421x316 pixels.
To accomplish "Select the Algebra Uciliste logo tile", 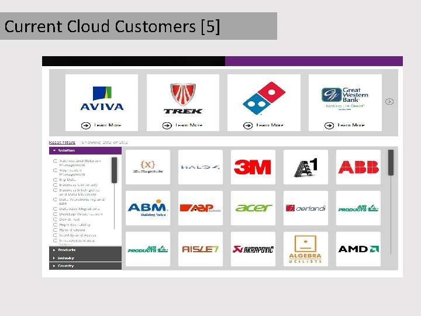I will [306, 249].
